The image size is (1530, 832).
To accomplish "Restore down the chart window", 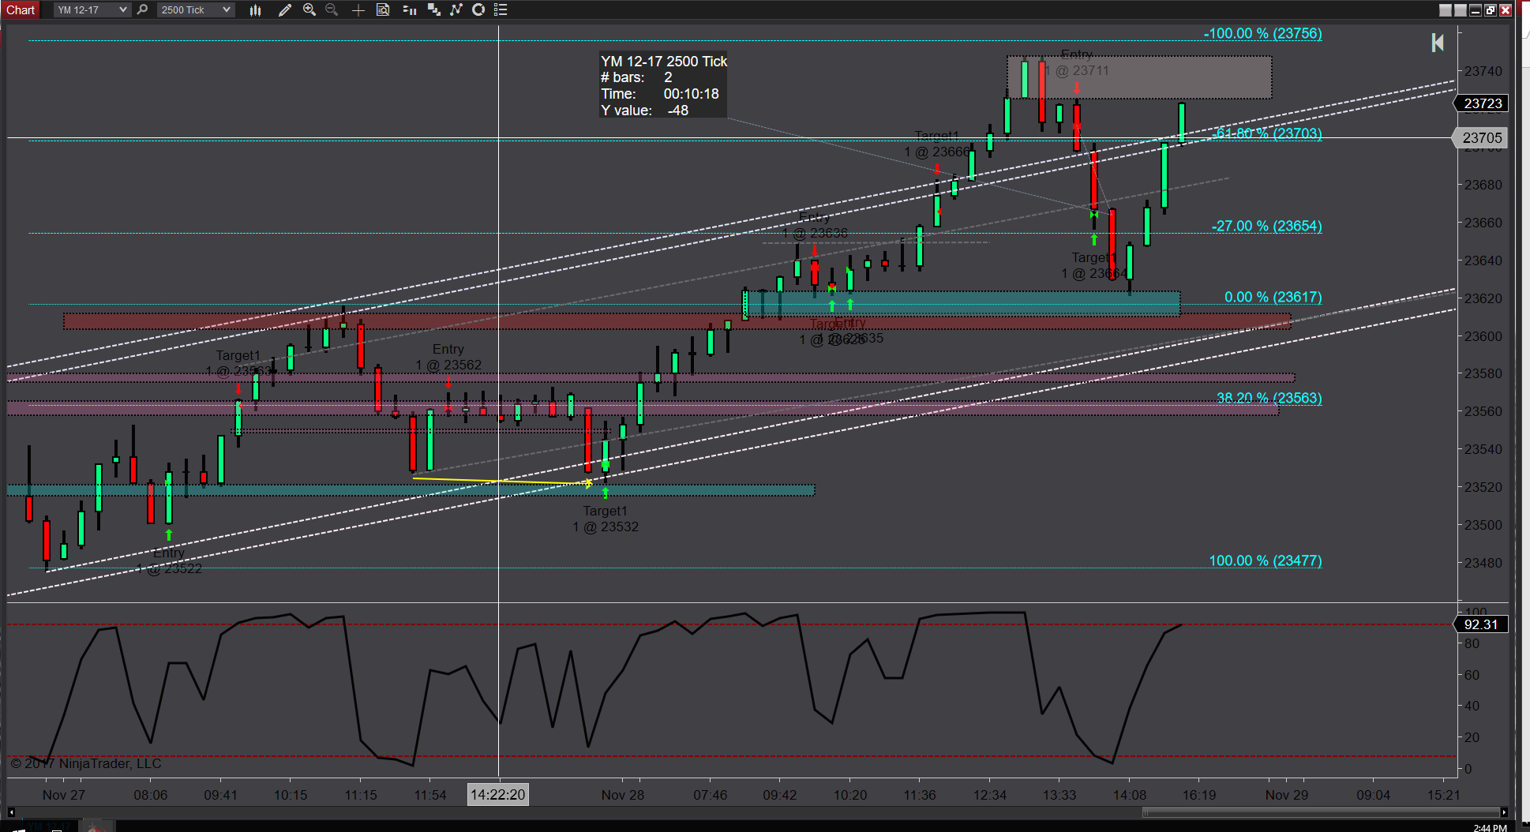I will (1490, 10).
